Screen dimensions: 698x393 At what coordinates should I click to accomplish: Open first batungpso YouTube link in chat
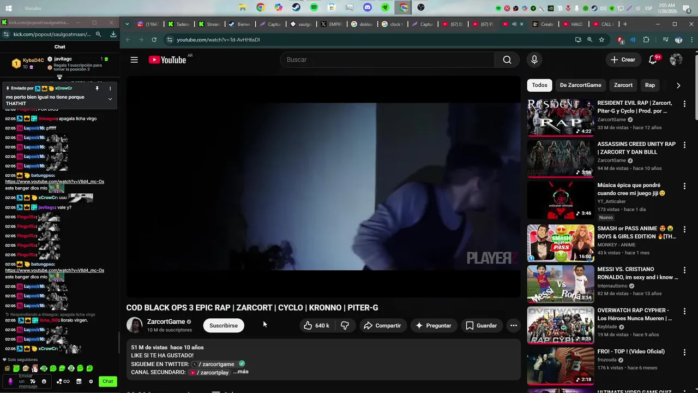pyautogui.click(x=55, y=181)
